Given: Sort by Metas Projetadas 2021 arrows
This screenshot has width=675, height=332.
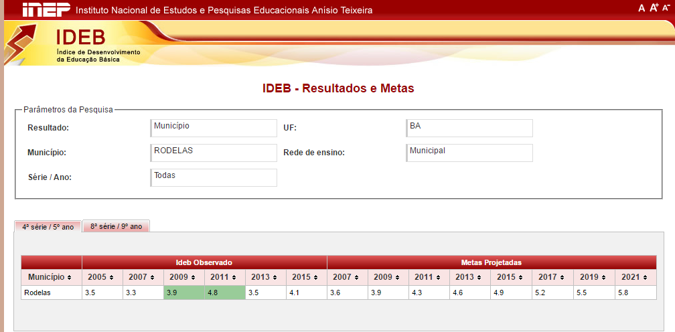Looking at the screenshot, I should point(645,277).
